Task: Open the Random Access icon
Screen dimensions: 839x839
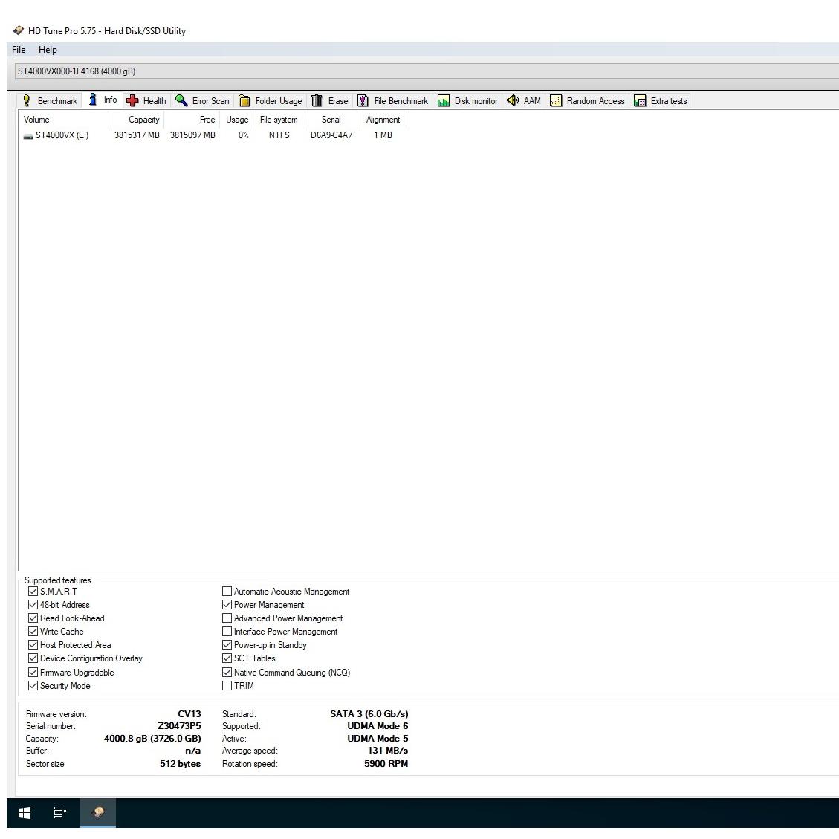Action: [556, 101]
